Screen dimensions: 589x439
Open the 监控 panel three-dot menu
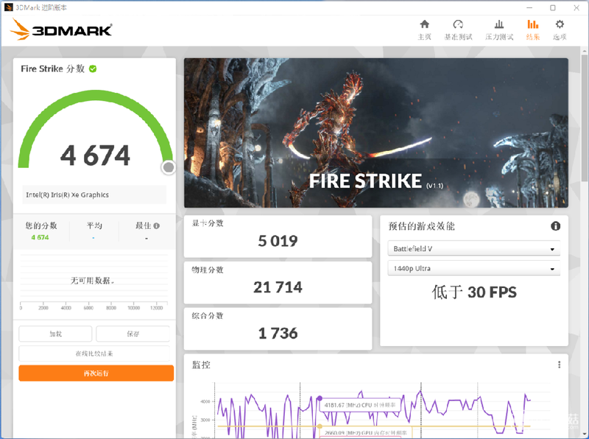[560, 365]
